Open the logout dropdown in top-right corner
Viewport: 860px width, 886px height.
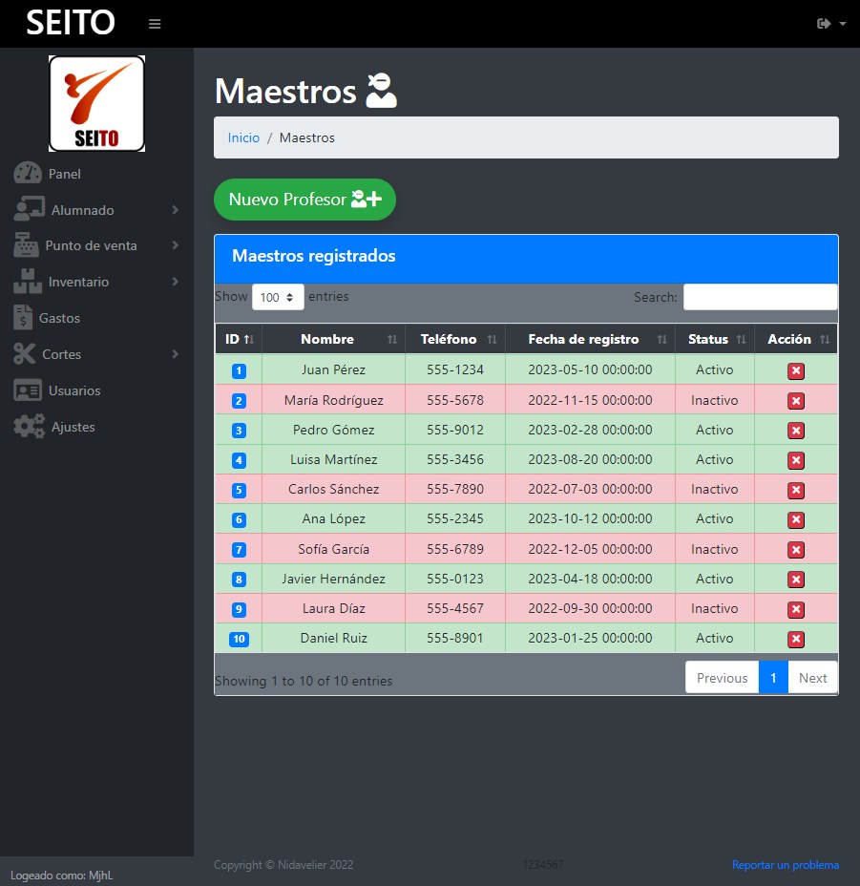(830, 24)
